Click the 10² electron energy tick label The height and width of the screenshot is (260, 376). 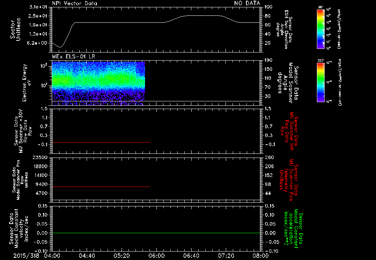(x=43, y=65)
